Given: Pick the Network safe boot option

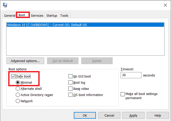Looking at the screenshot, I should tap(18, 101).
